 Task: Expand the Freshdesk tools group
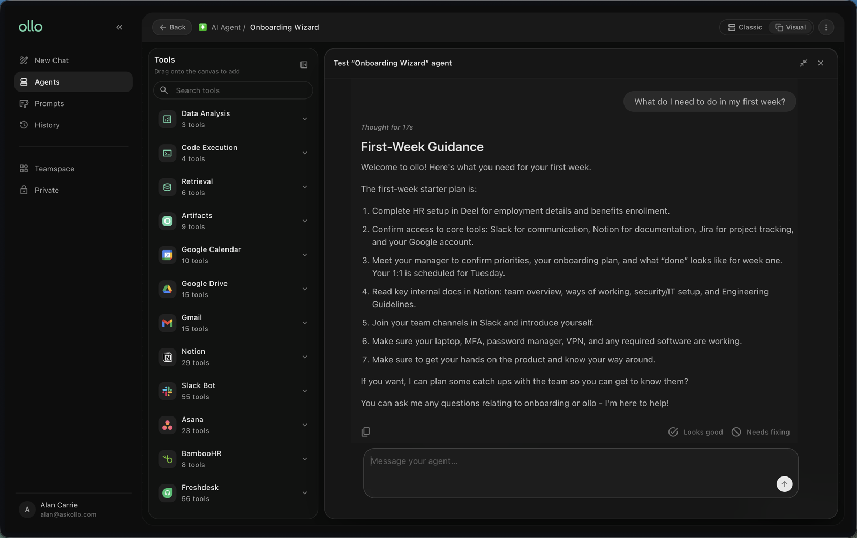[305, 493]
